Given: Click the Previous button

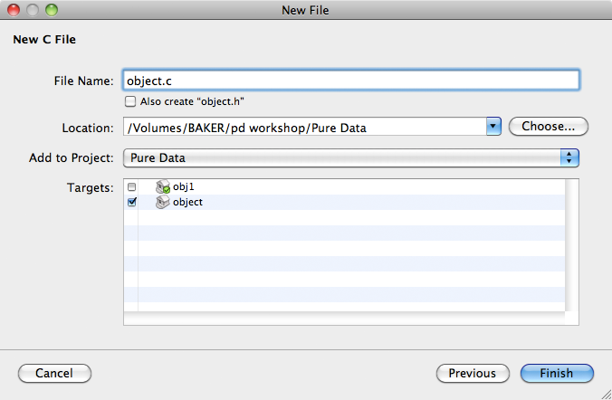Looking at the screenshot, I should click(x=473, y=373).
